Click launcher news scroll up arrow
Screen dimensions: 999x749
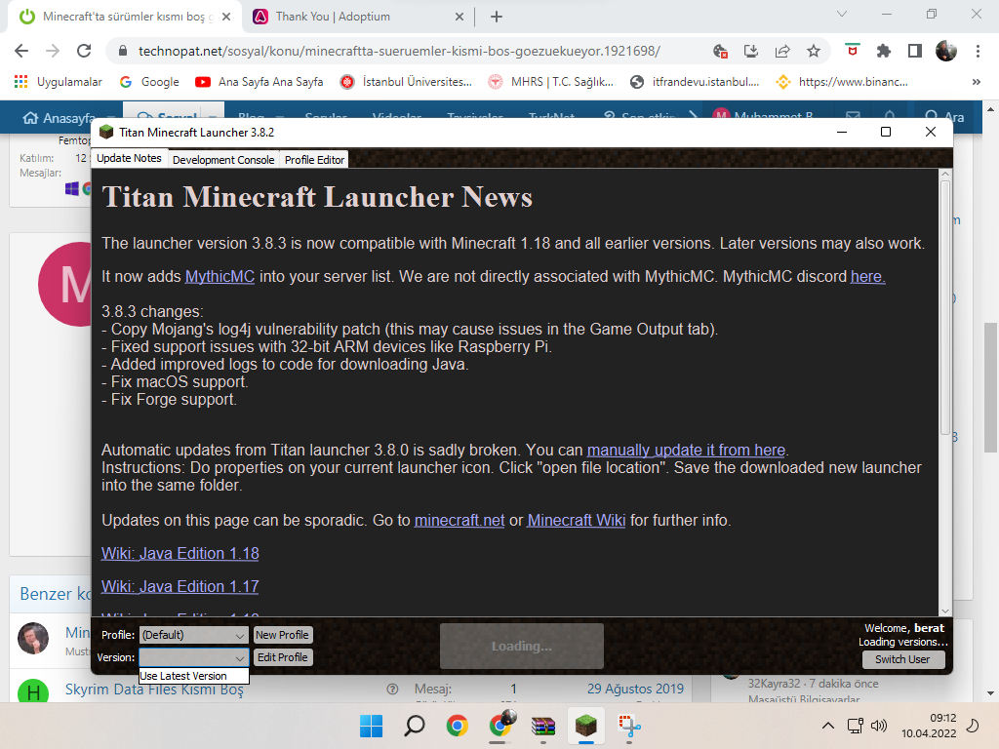(x=945, y=174)
